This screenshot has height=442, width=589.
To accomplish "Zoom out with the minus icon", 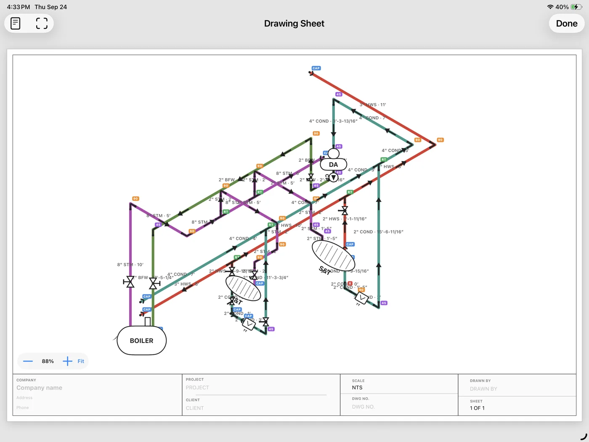I will pyautogui.click(x=28, y=361).
